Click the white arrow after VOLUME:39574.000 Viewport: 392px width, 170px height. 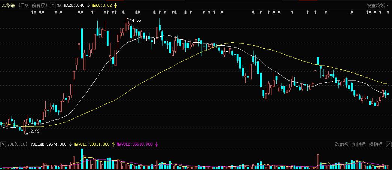pyautogui.click(x=70, y=144)
